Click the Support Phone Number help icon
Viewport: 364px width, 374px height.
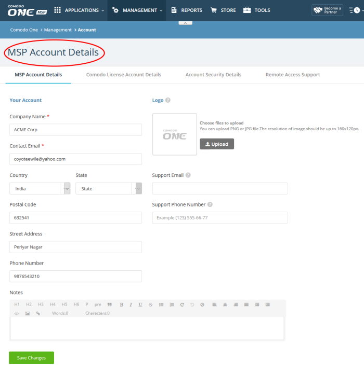coord(210,204)
